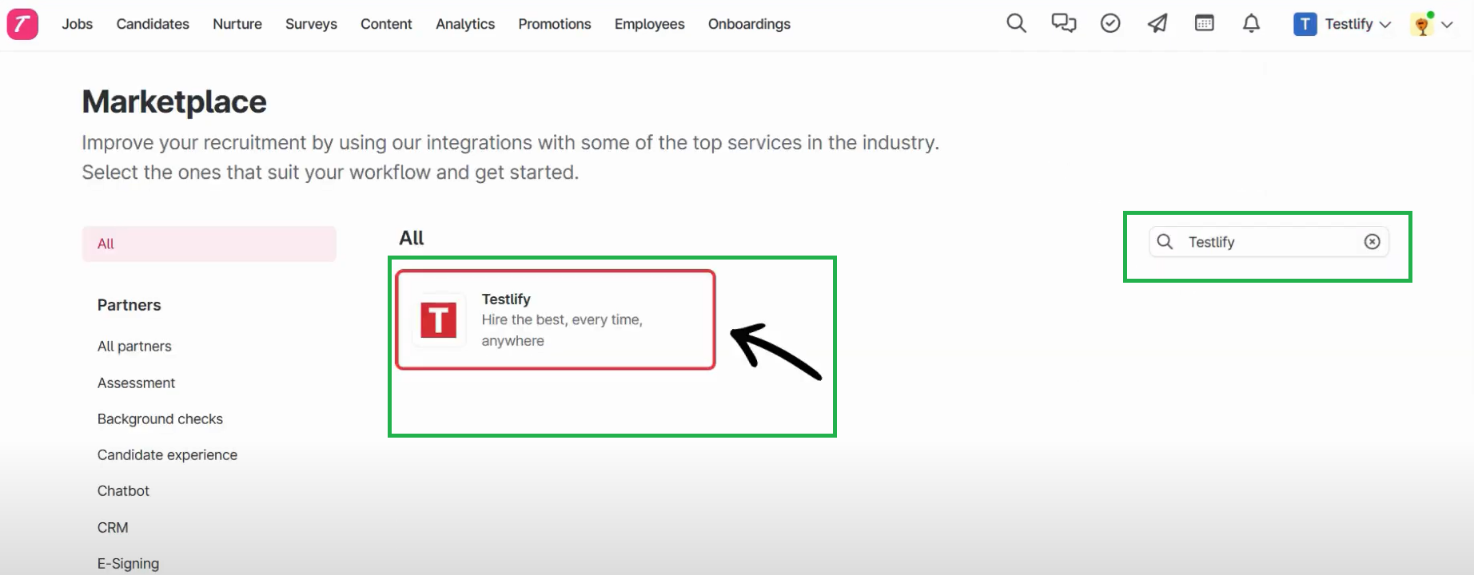Filter by E-Signing category

128,563
